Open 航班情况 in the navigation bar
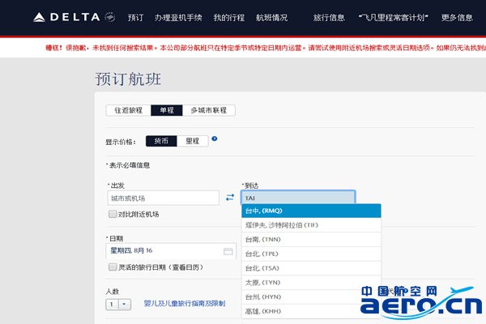This screenshot has width=486, height=324. (271, 18)
